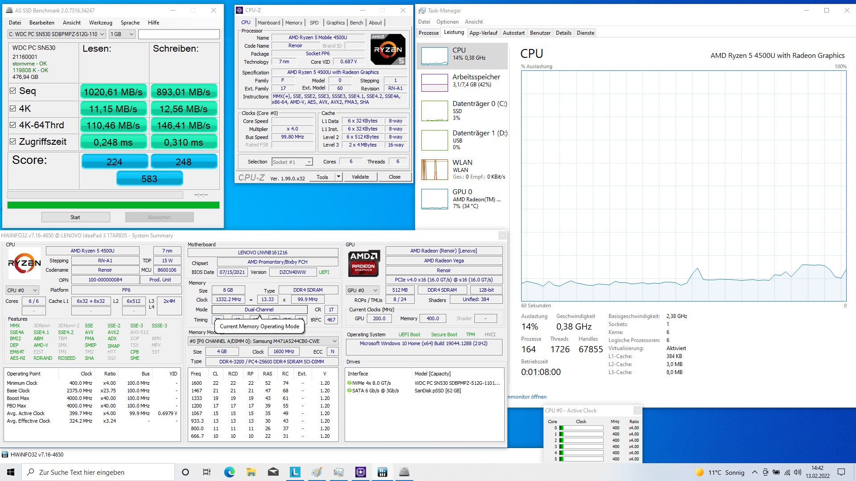The height and width of the screenshot is (481, 856).
Task: Open Lenovo L app in taskbar
Action: 295,472
